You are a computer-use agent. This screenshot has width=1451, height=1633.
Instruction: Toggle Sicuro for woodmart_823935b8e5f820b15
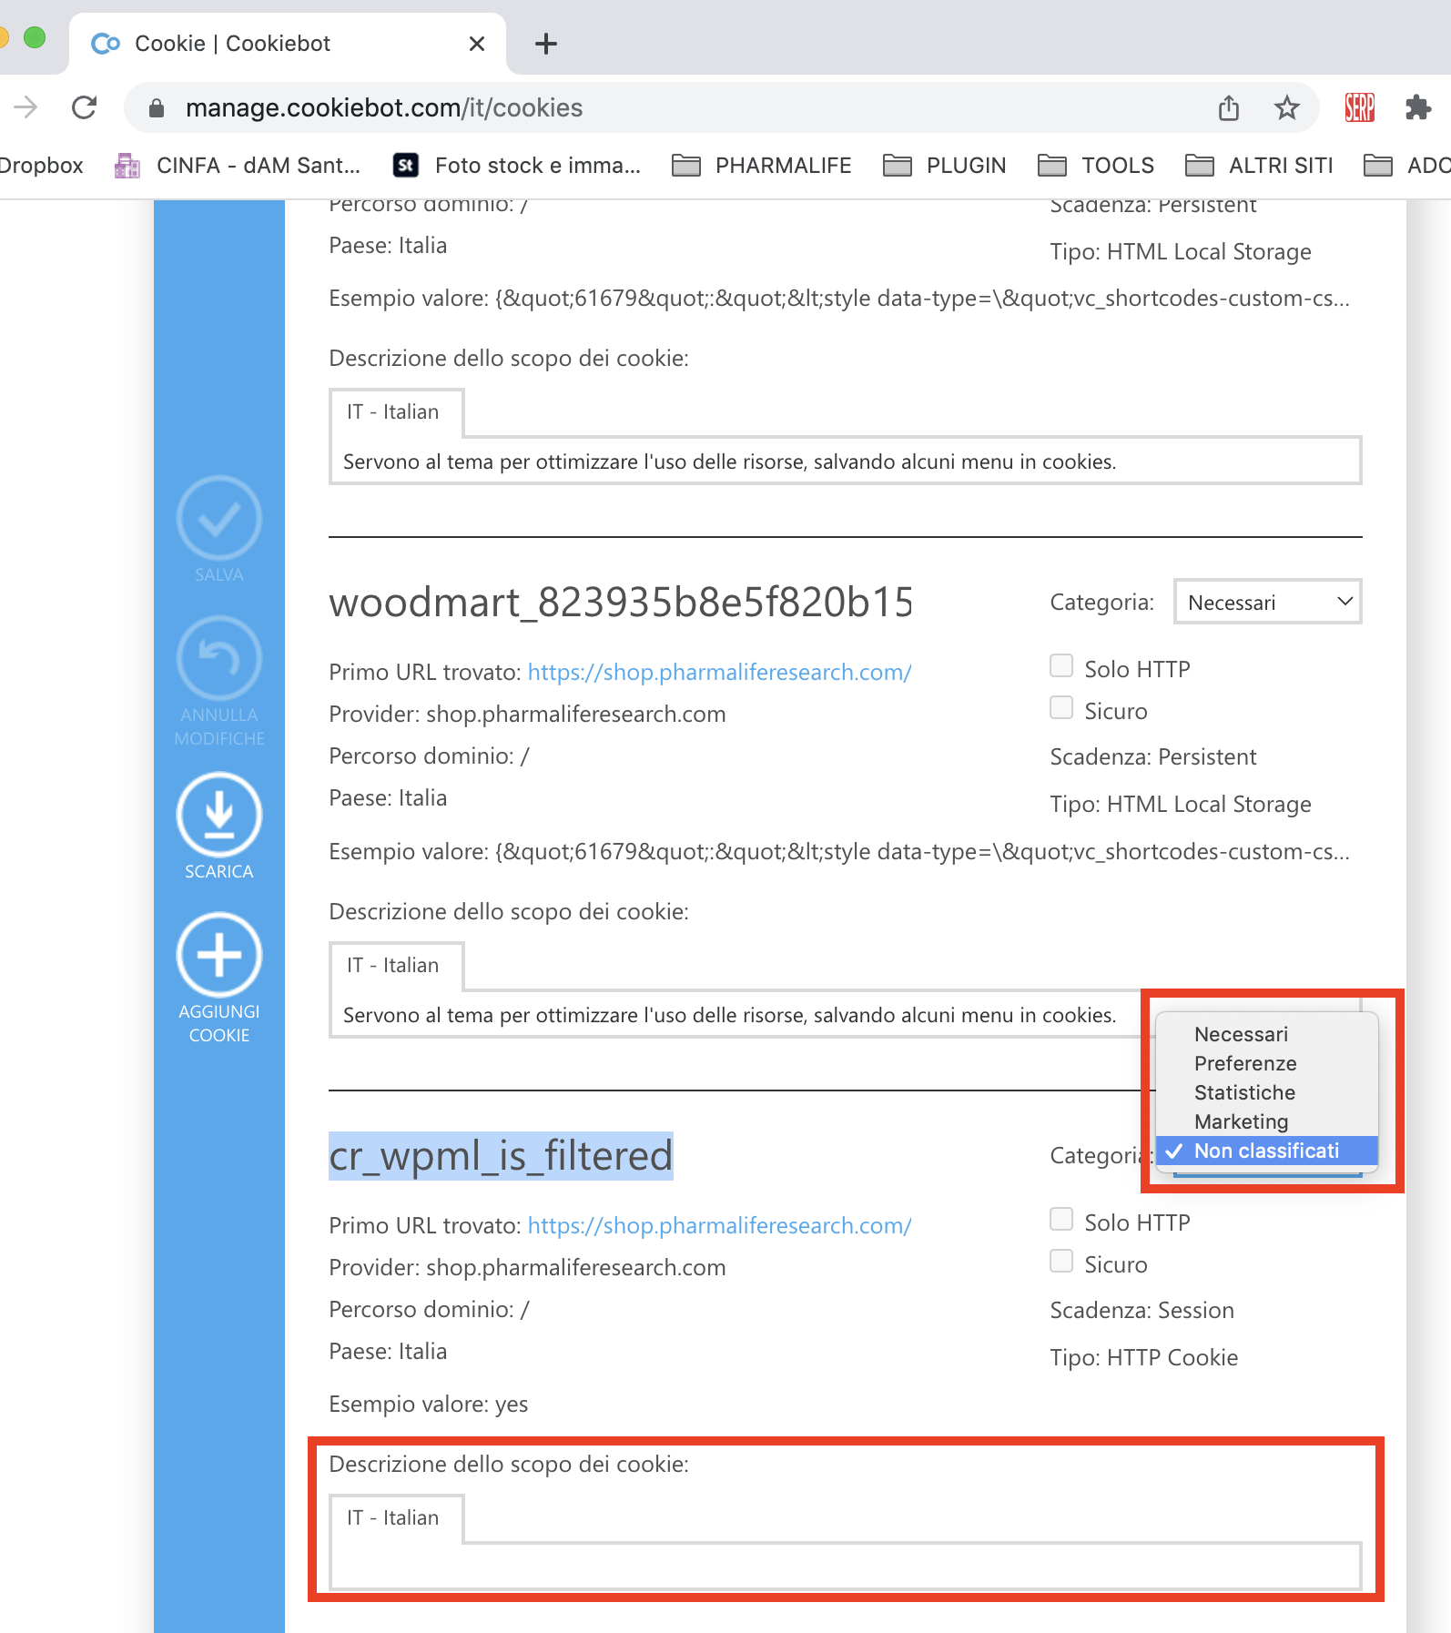1061,708
